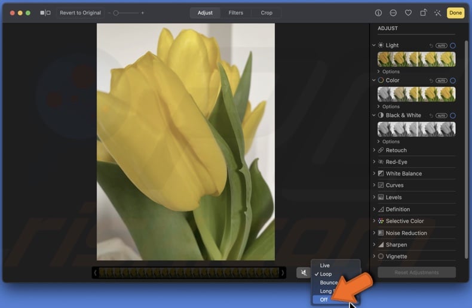472x308 pixels.
Task: Select the Retouch bandage icon
Action: [381, 150]
